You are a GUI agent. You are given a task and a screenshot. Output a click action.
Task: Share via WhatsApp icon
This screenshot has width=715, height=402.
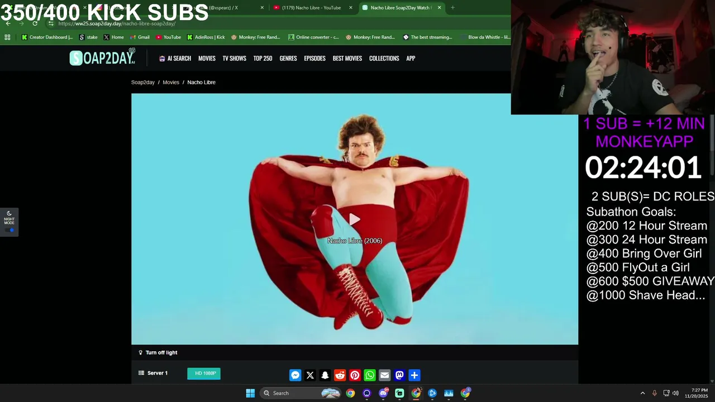[x=370, y=375]
